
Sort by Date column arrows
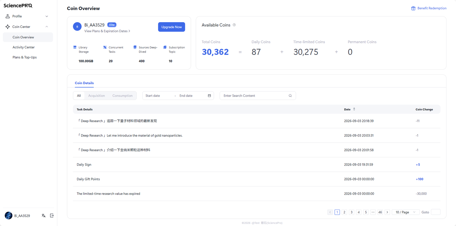(x=354, y=109)
